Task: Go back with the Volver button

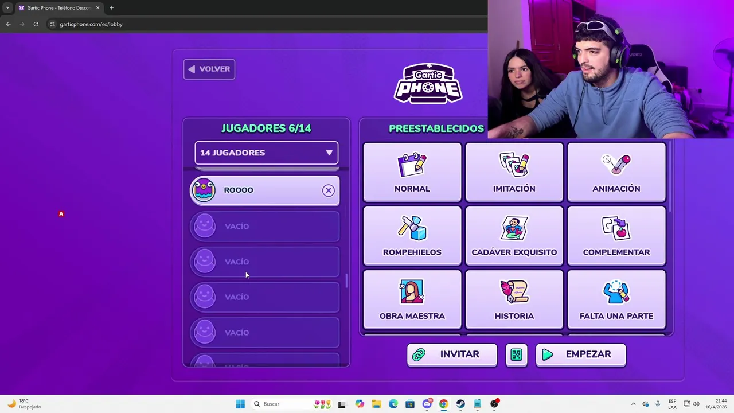Action: (x=209, y=69)
